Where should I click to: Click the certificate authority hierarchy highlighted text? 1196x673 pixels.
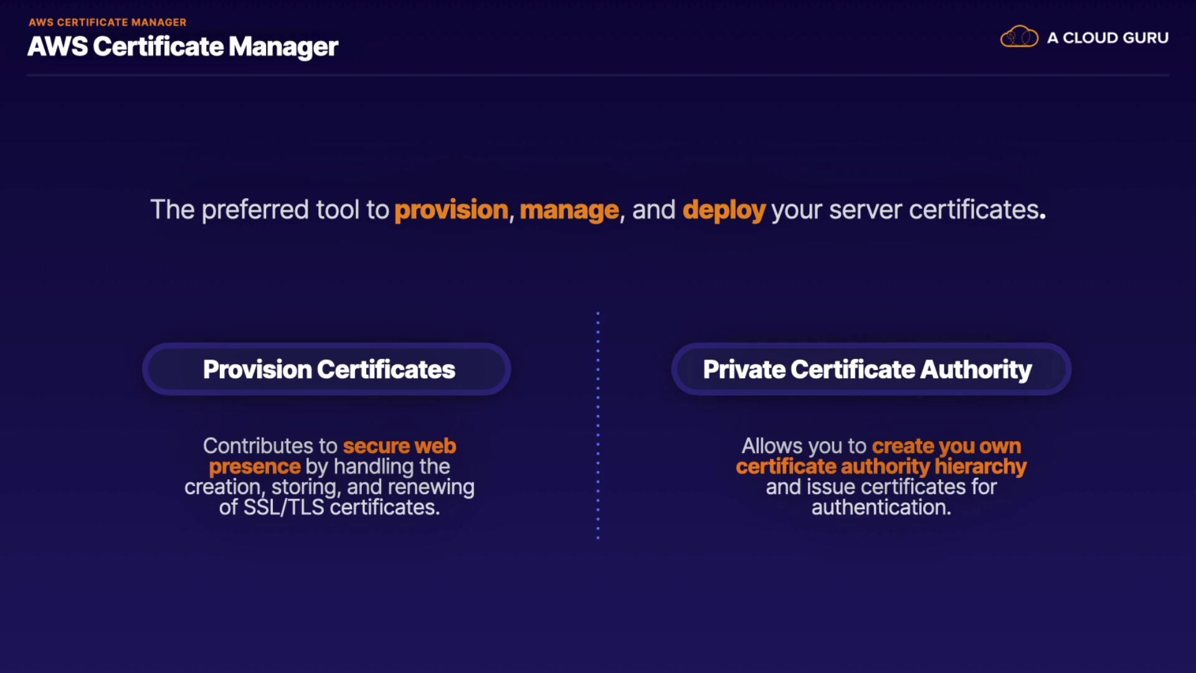coord(881,467)
